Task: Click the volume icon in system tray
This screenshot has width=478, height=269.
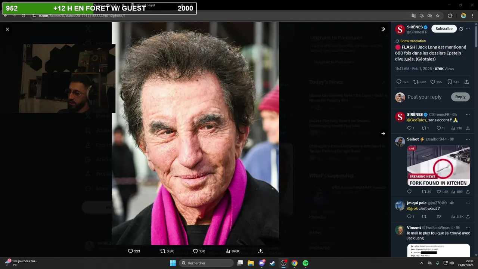Action: [451, 263]
